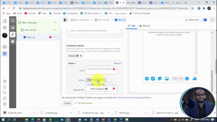217x122 pixels.
Task: Click the subtitle input field
Action: pos(95,31)
